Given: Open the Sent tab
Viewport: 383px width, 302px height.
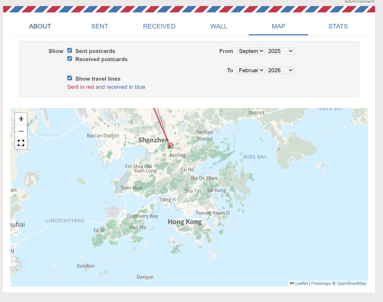Looking at the screenshot, I should pyautogui.click(x=100, y=26).
